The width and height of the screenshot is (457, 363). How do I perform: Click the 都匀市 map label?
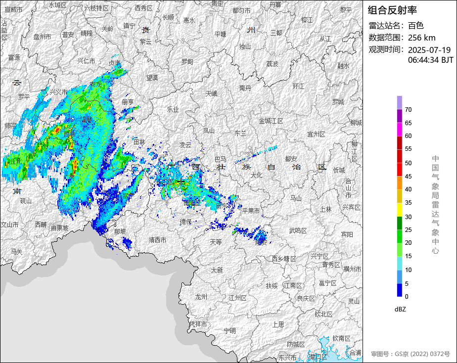click(241, 10)
